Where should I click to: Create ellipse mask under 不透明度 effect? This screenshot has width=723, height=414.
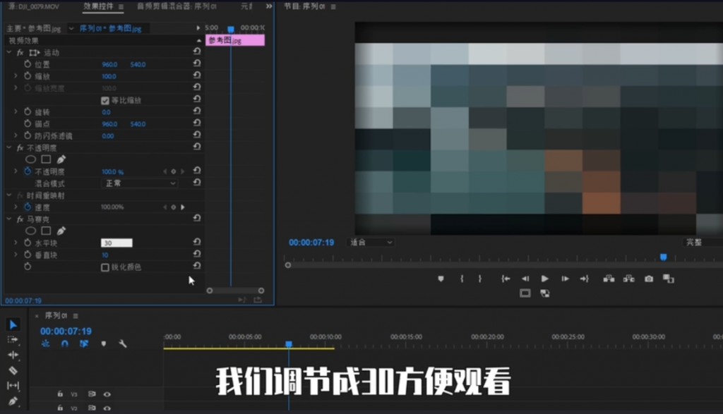click(30, 159)
